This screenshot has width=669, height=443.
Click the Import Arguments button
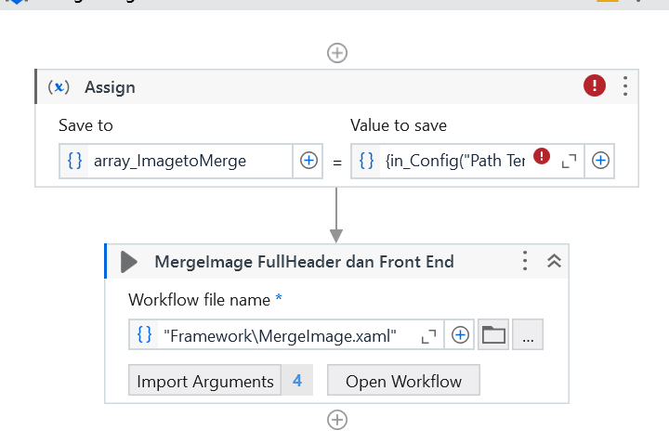click(x=205, y=381)
